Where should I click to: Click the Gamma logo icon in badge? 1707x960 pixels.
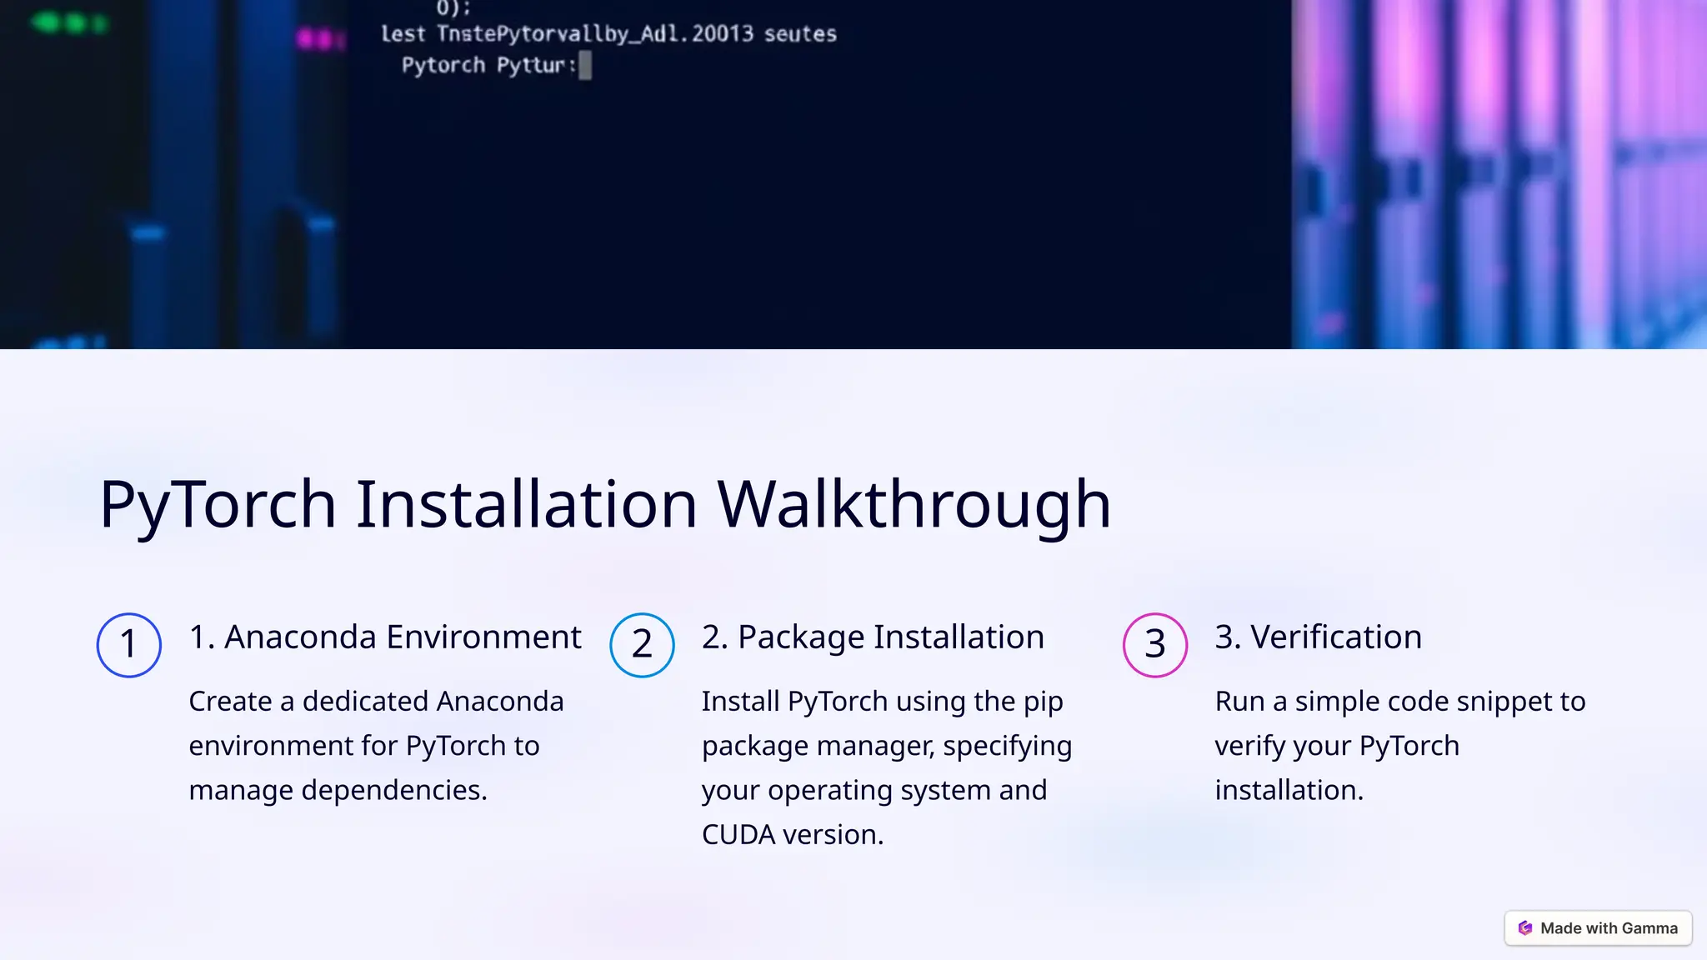click(1525, 928)
